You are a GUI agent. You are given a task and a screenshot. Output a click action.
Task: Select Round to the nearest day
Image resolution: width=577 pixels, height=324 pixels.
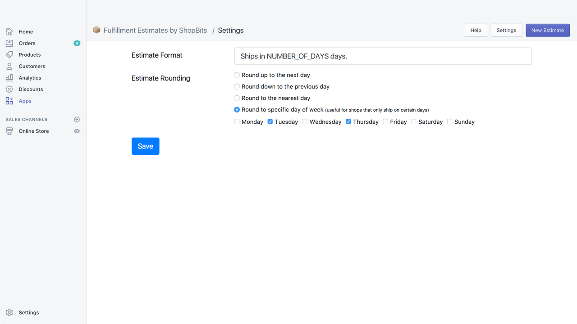click(237, 98)
